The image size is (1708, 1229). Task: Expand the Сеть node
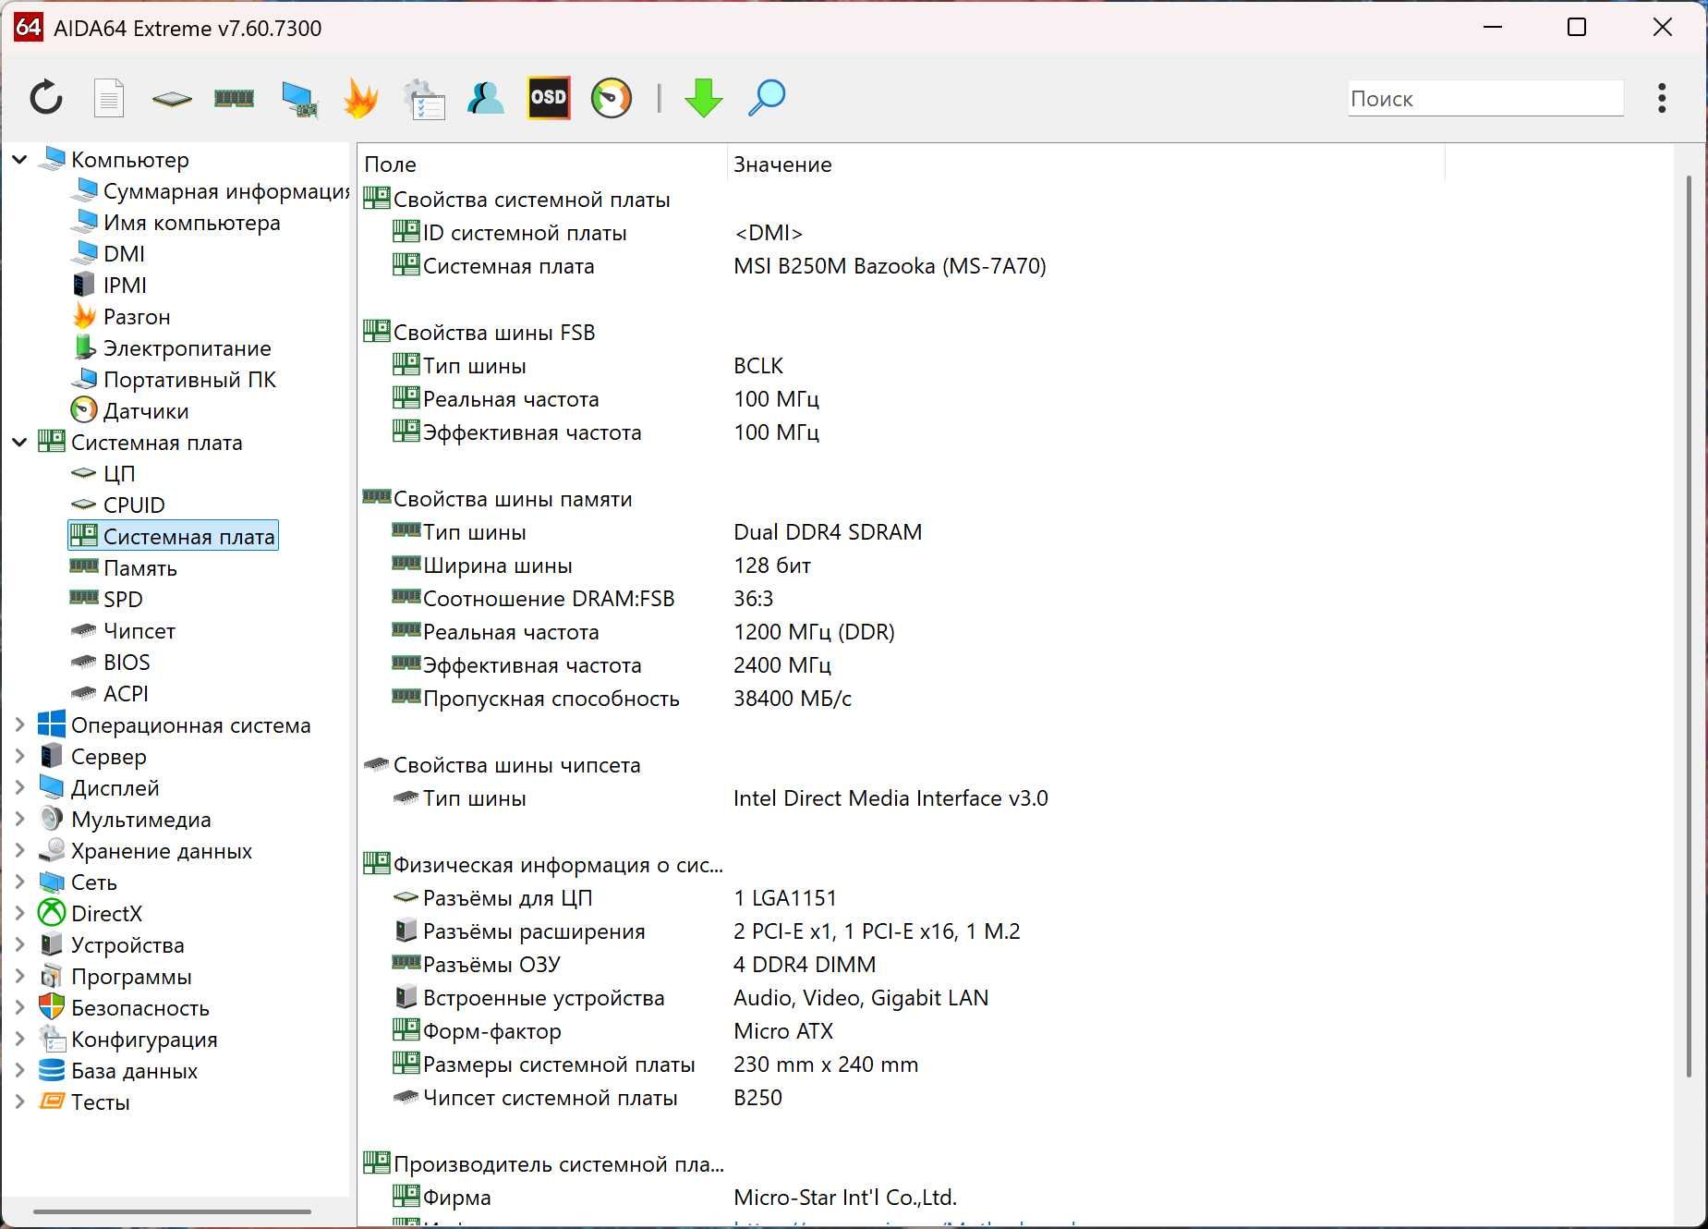click(19, 882)
